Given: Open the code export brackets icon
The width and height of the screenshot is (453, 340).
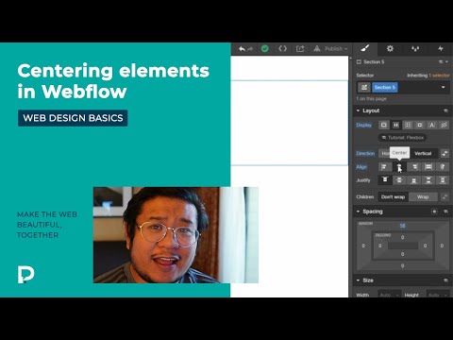Looking at the screenshot, I should [282, 49].
